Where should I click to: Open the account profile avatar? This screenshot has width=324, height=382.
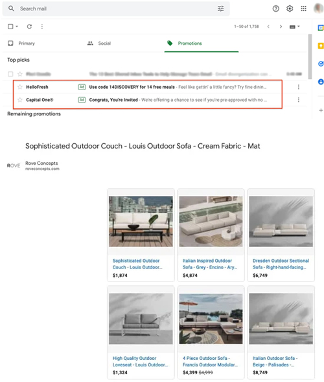click(318, 8)
